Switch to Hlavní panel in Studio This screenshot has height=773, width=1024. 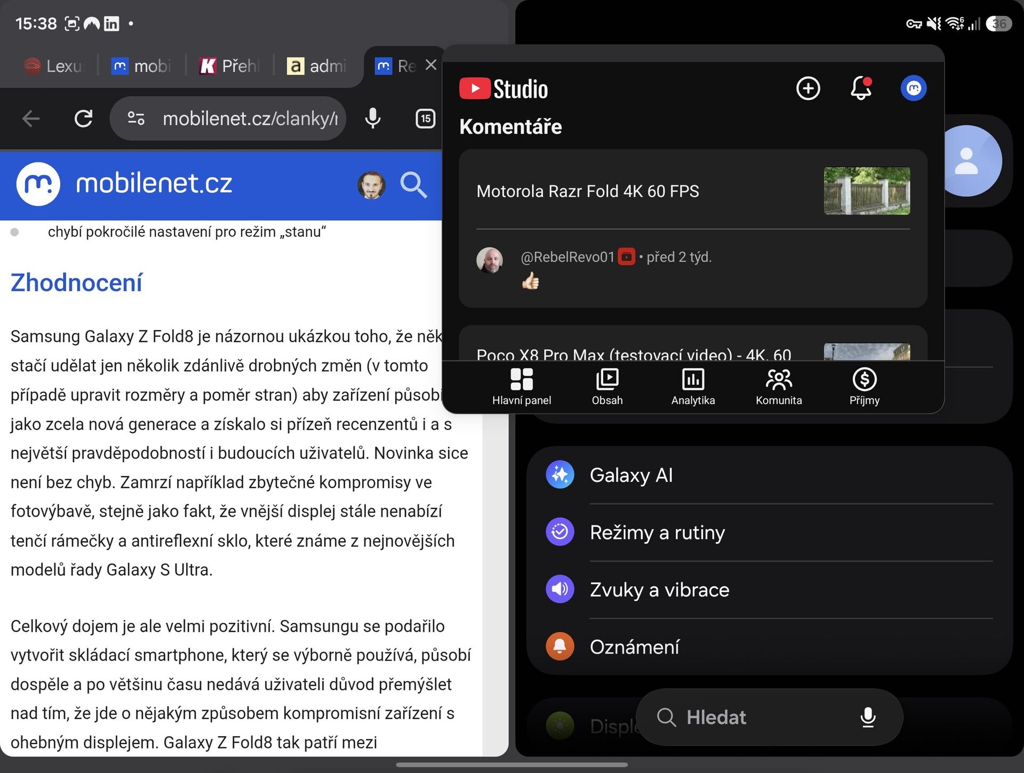522,387
